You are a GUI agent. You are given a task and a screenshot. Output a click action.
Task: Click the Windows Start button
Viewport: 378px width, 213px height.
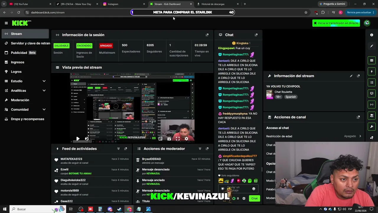tap(5, 209)
